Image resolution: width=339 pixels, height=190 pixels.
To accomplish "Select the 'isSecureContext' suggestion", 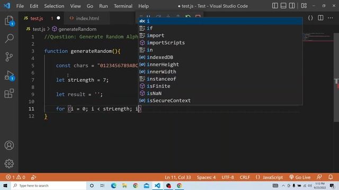I will (x=220, y=101).
